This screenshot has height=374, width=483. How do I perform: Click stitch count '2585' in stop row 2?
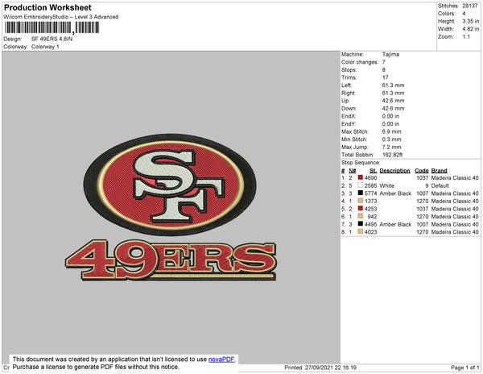tap(370, 185)
